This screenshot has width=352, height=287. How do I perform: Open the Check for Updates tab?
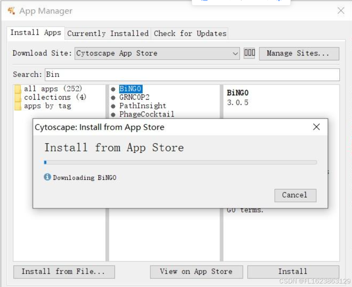[x=190, y=34]
